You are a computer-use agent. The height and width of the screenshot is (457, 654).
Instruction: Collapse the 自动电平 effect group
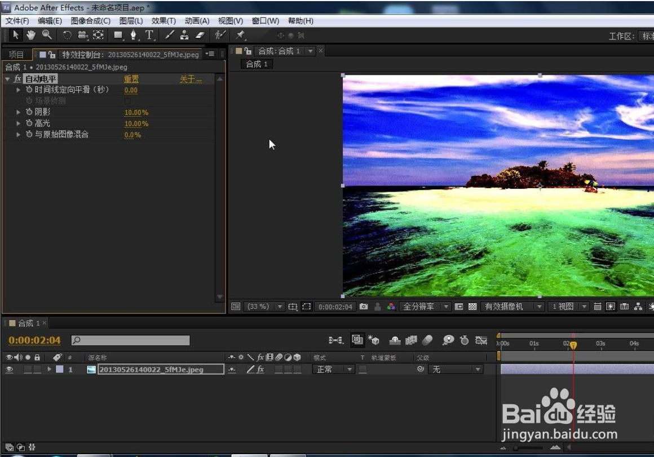[7, 79]
